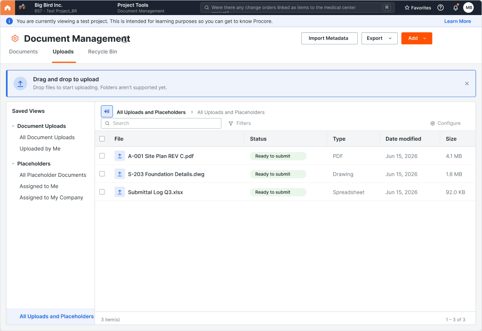Switch to the Uploads tab
The height and width of the screenshot is (331, 482).
pyautogui.click(x=63, y=52)
